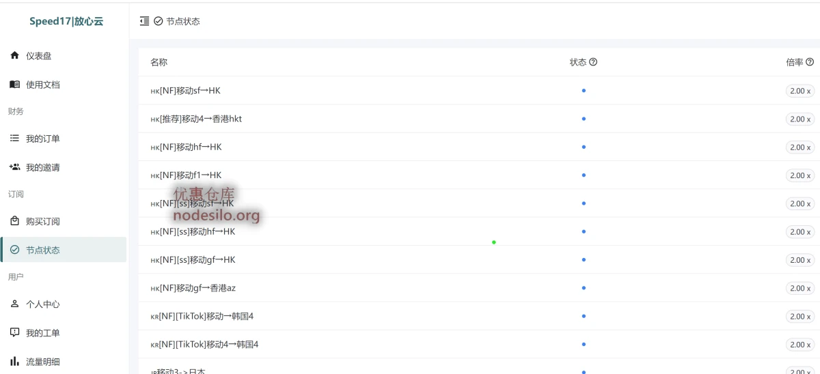Image resolution: width=820 pixels, height=374 pixels.
Task: Click status dot of [NF]移动hf→HK row
Action: point(584,147)
